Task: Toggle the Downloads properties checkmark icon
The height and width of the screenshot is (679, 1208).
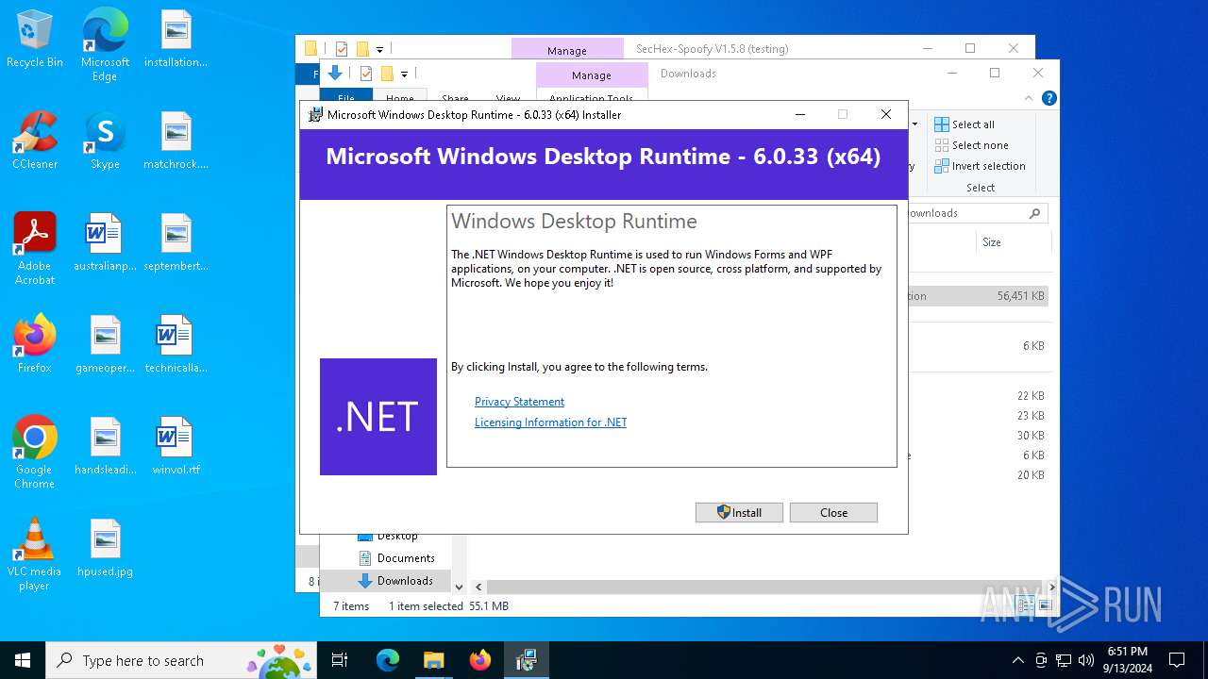Action: click(365, 74)
